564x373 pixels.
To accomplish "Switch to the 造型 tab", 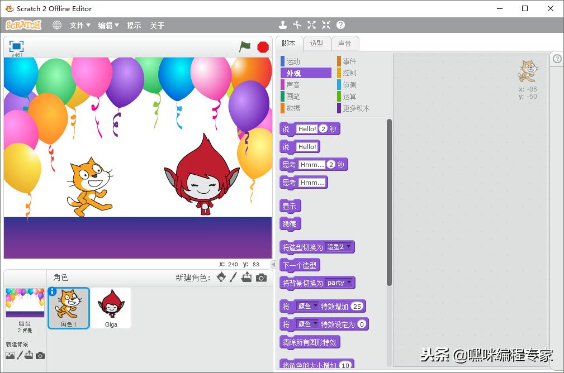I will pyautogui.click(x=317, y=44).
